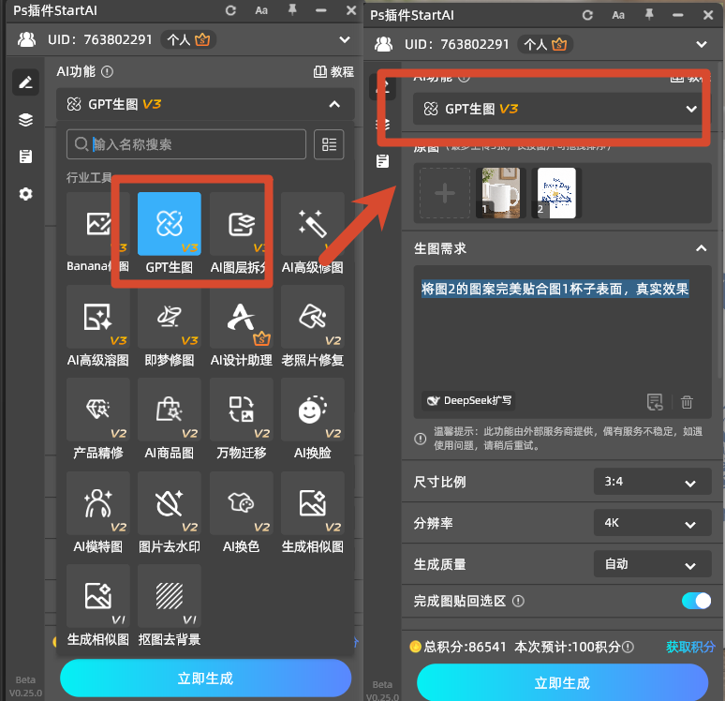
Task: Open the 教程 tutorial link
Action: tap(333, 72)
